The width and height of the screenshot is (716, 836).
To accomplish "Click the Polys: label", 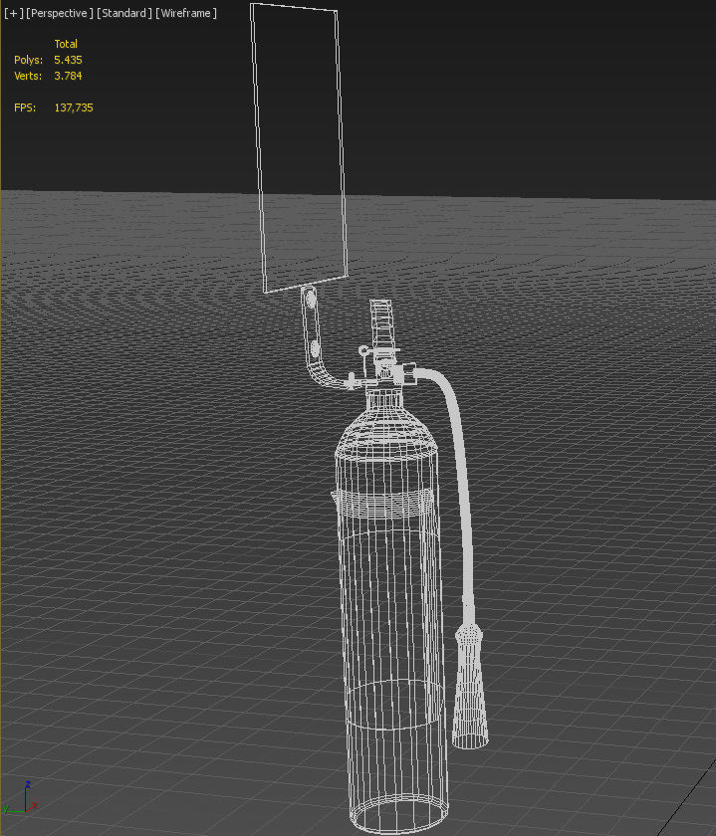I will point(28,60).
